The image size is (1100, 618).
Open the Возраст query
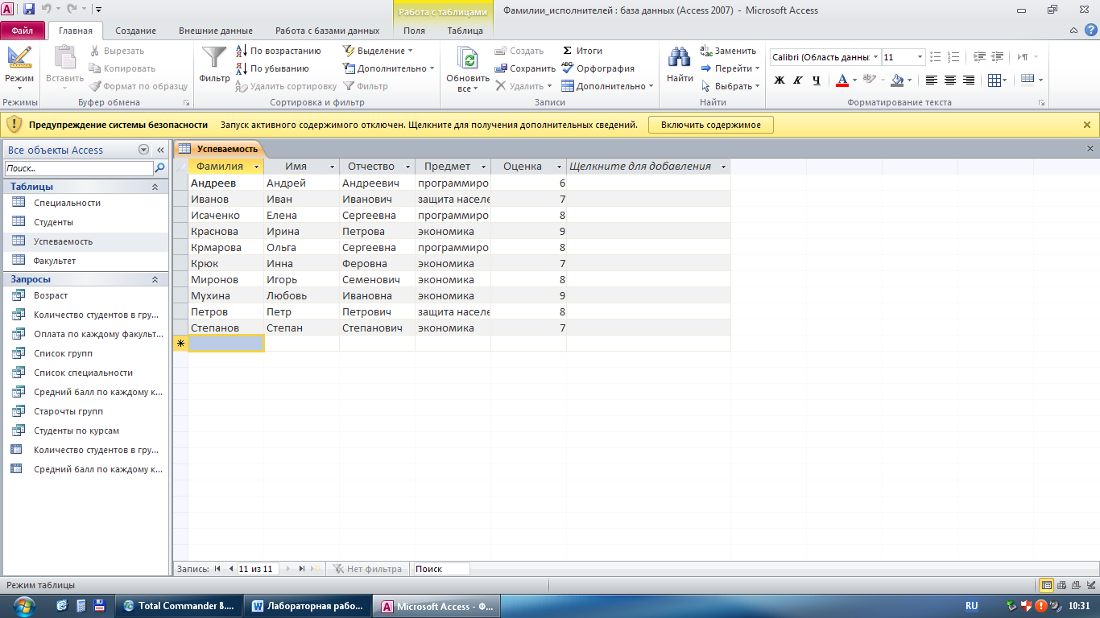tap(86, 295)
